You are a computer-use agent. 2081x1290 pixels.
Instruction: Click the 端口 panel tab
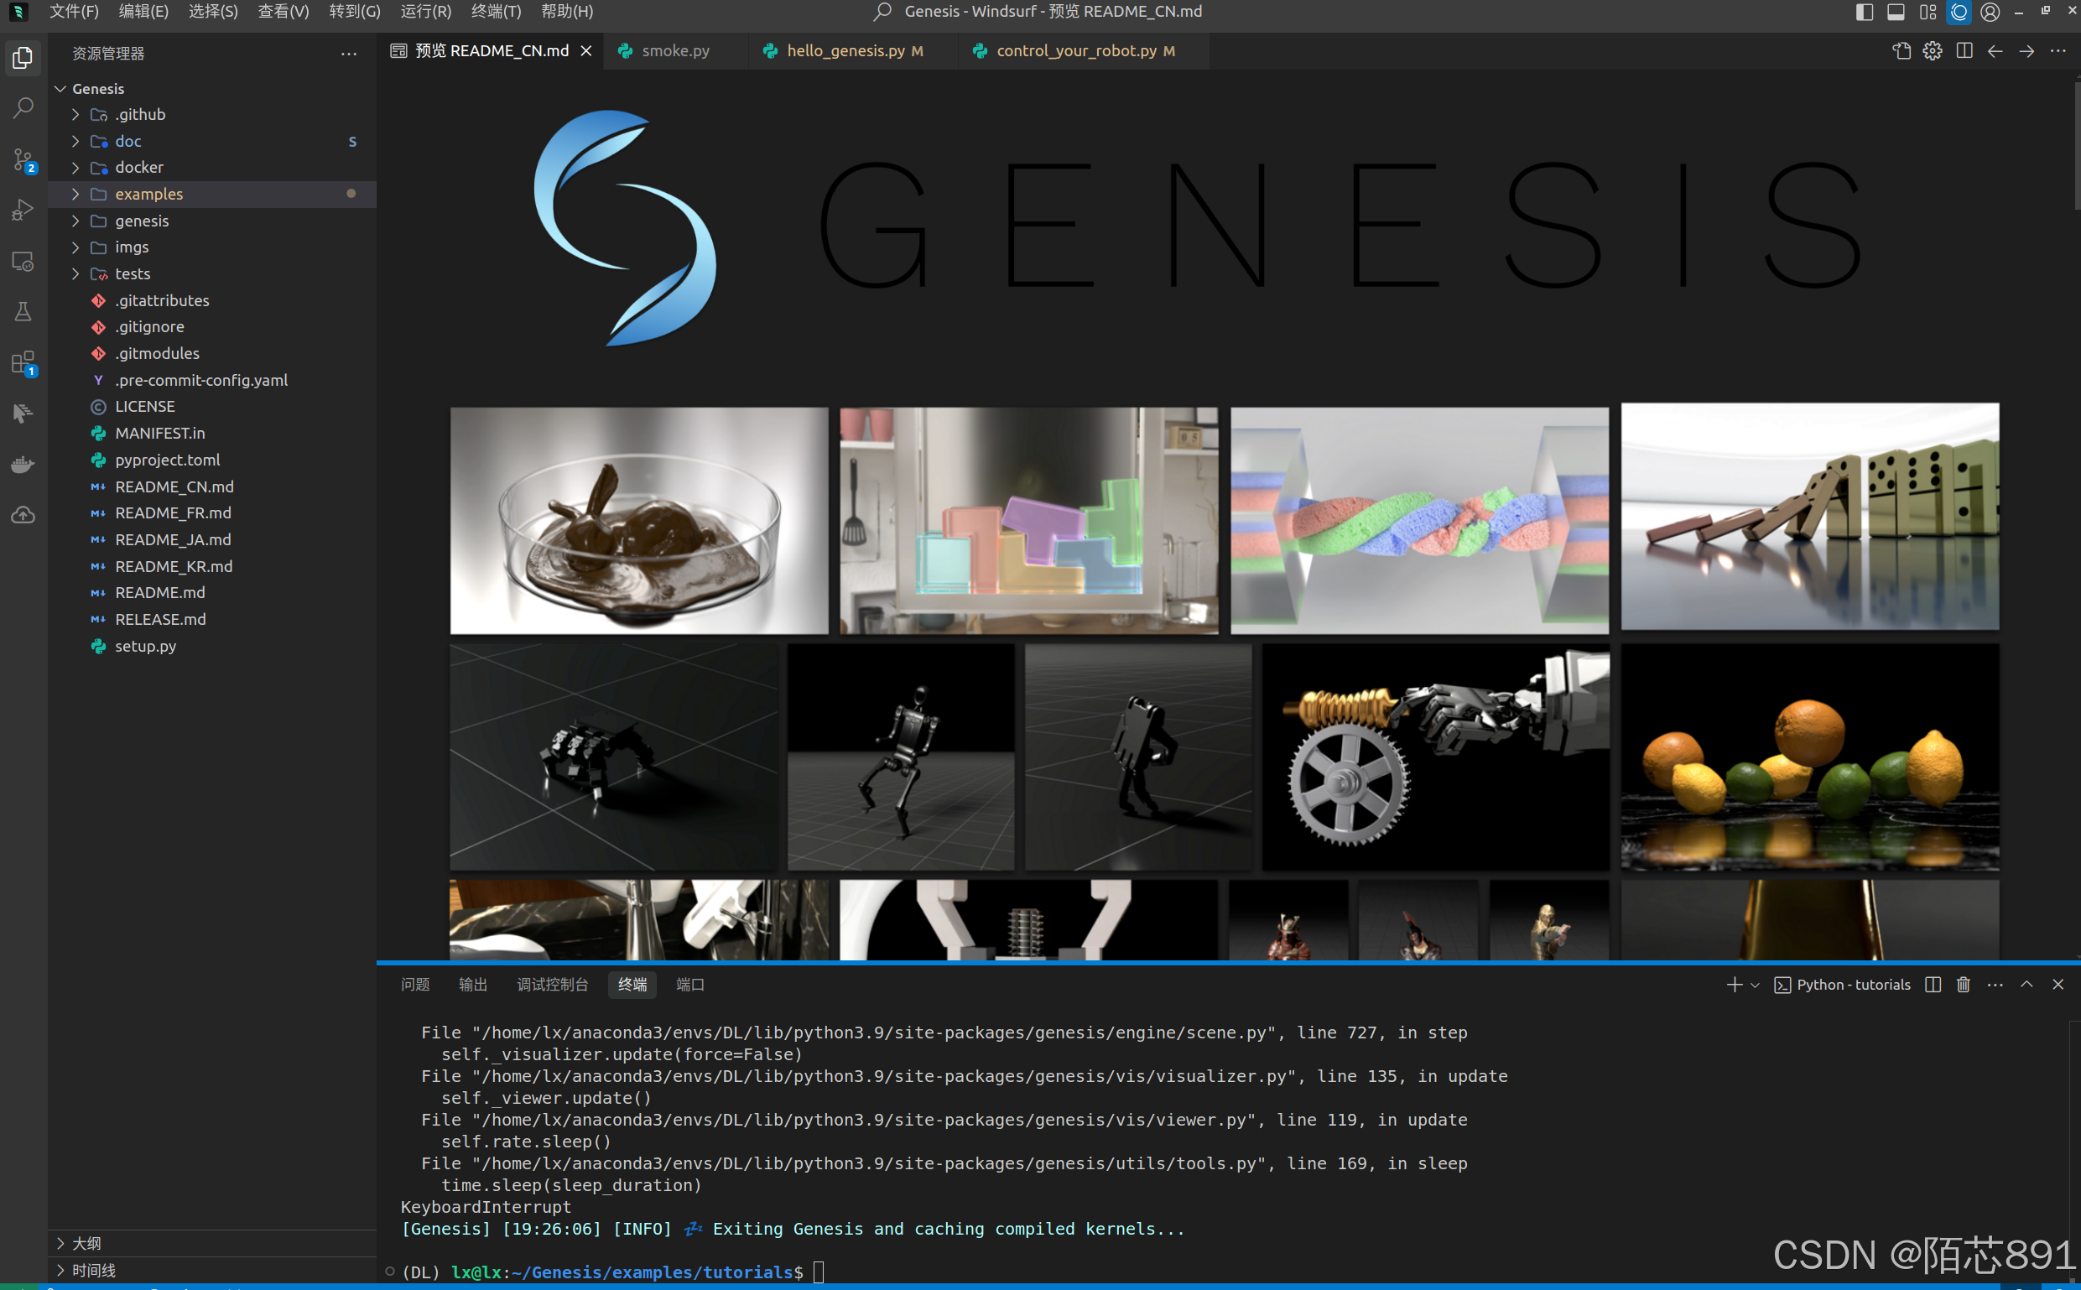(x=689, y=985)
